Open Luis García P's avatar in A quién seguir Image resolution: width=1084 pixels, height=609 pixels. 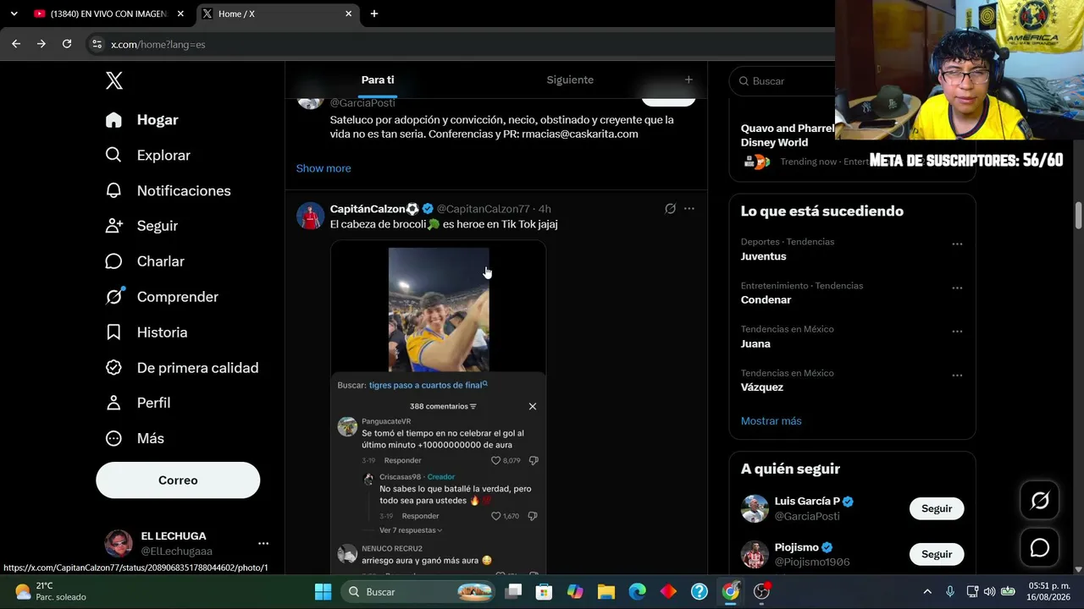click(755, 508)
